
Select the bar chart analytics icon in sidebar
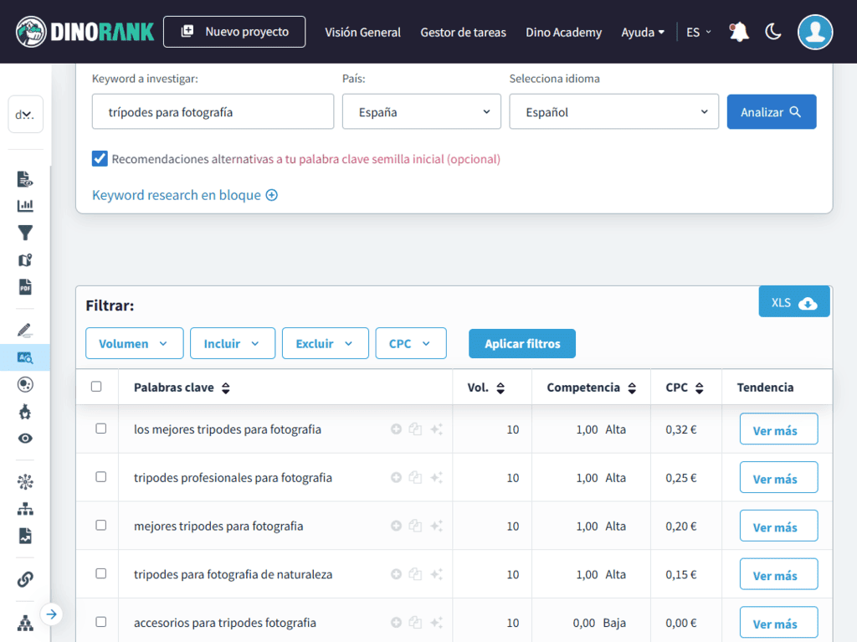coord(24,205)
